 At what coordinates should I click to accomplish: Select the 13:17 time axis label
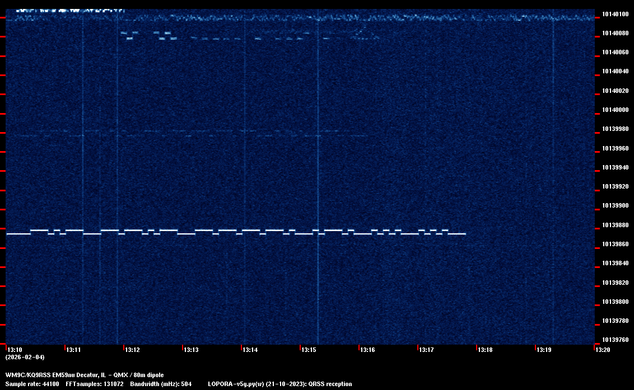pyautogui.click(x=426, y=350)
